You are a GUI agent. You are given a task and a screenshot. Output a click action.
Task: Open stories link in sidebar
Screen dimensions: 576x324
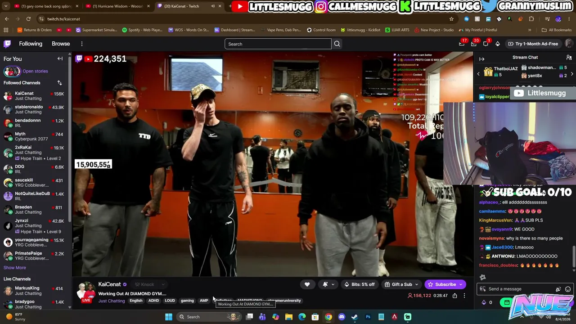coord(35,71)
